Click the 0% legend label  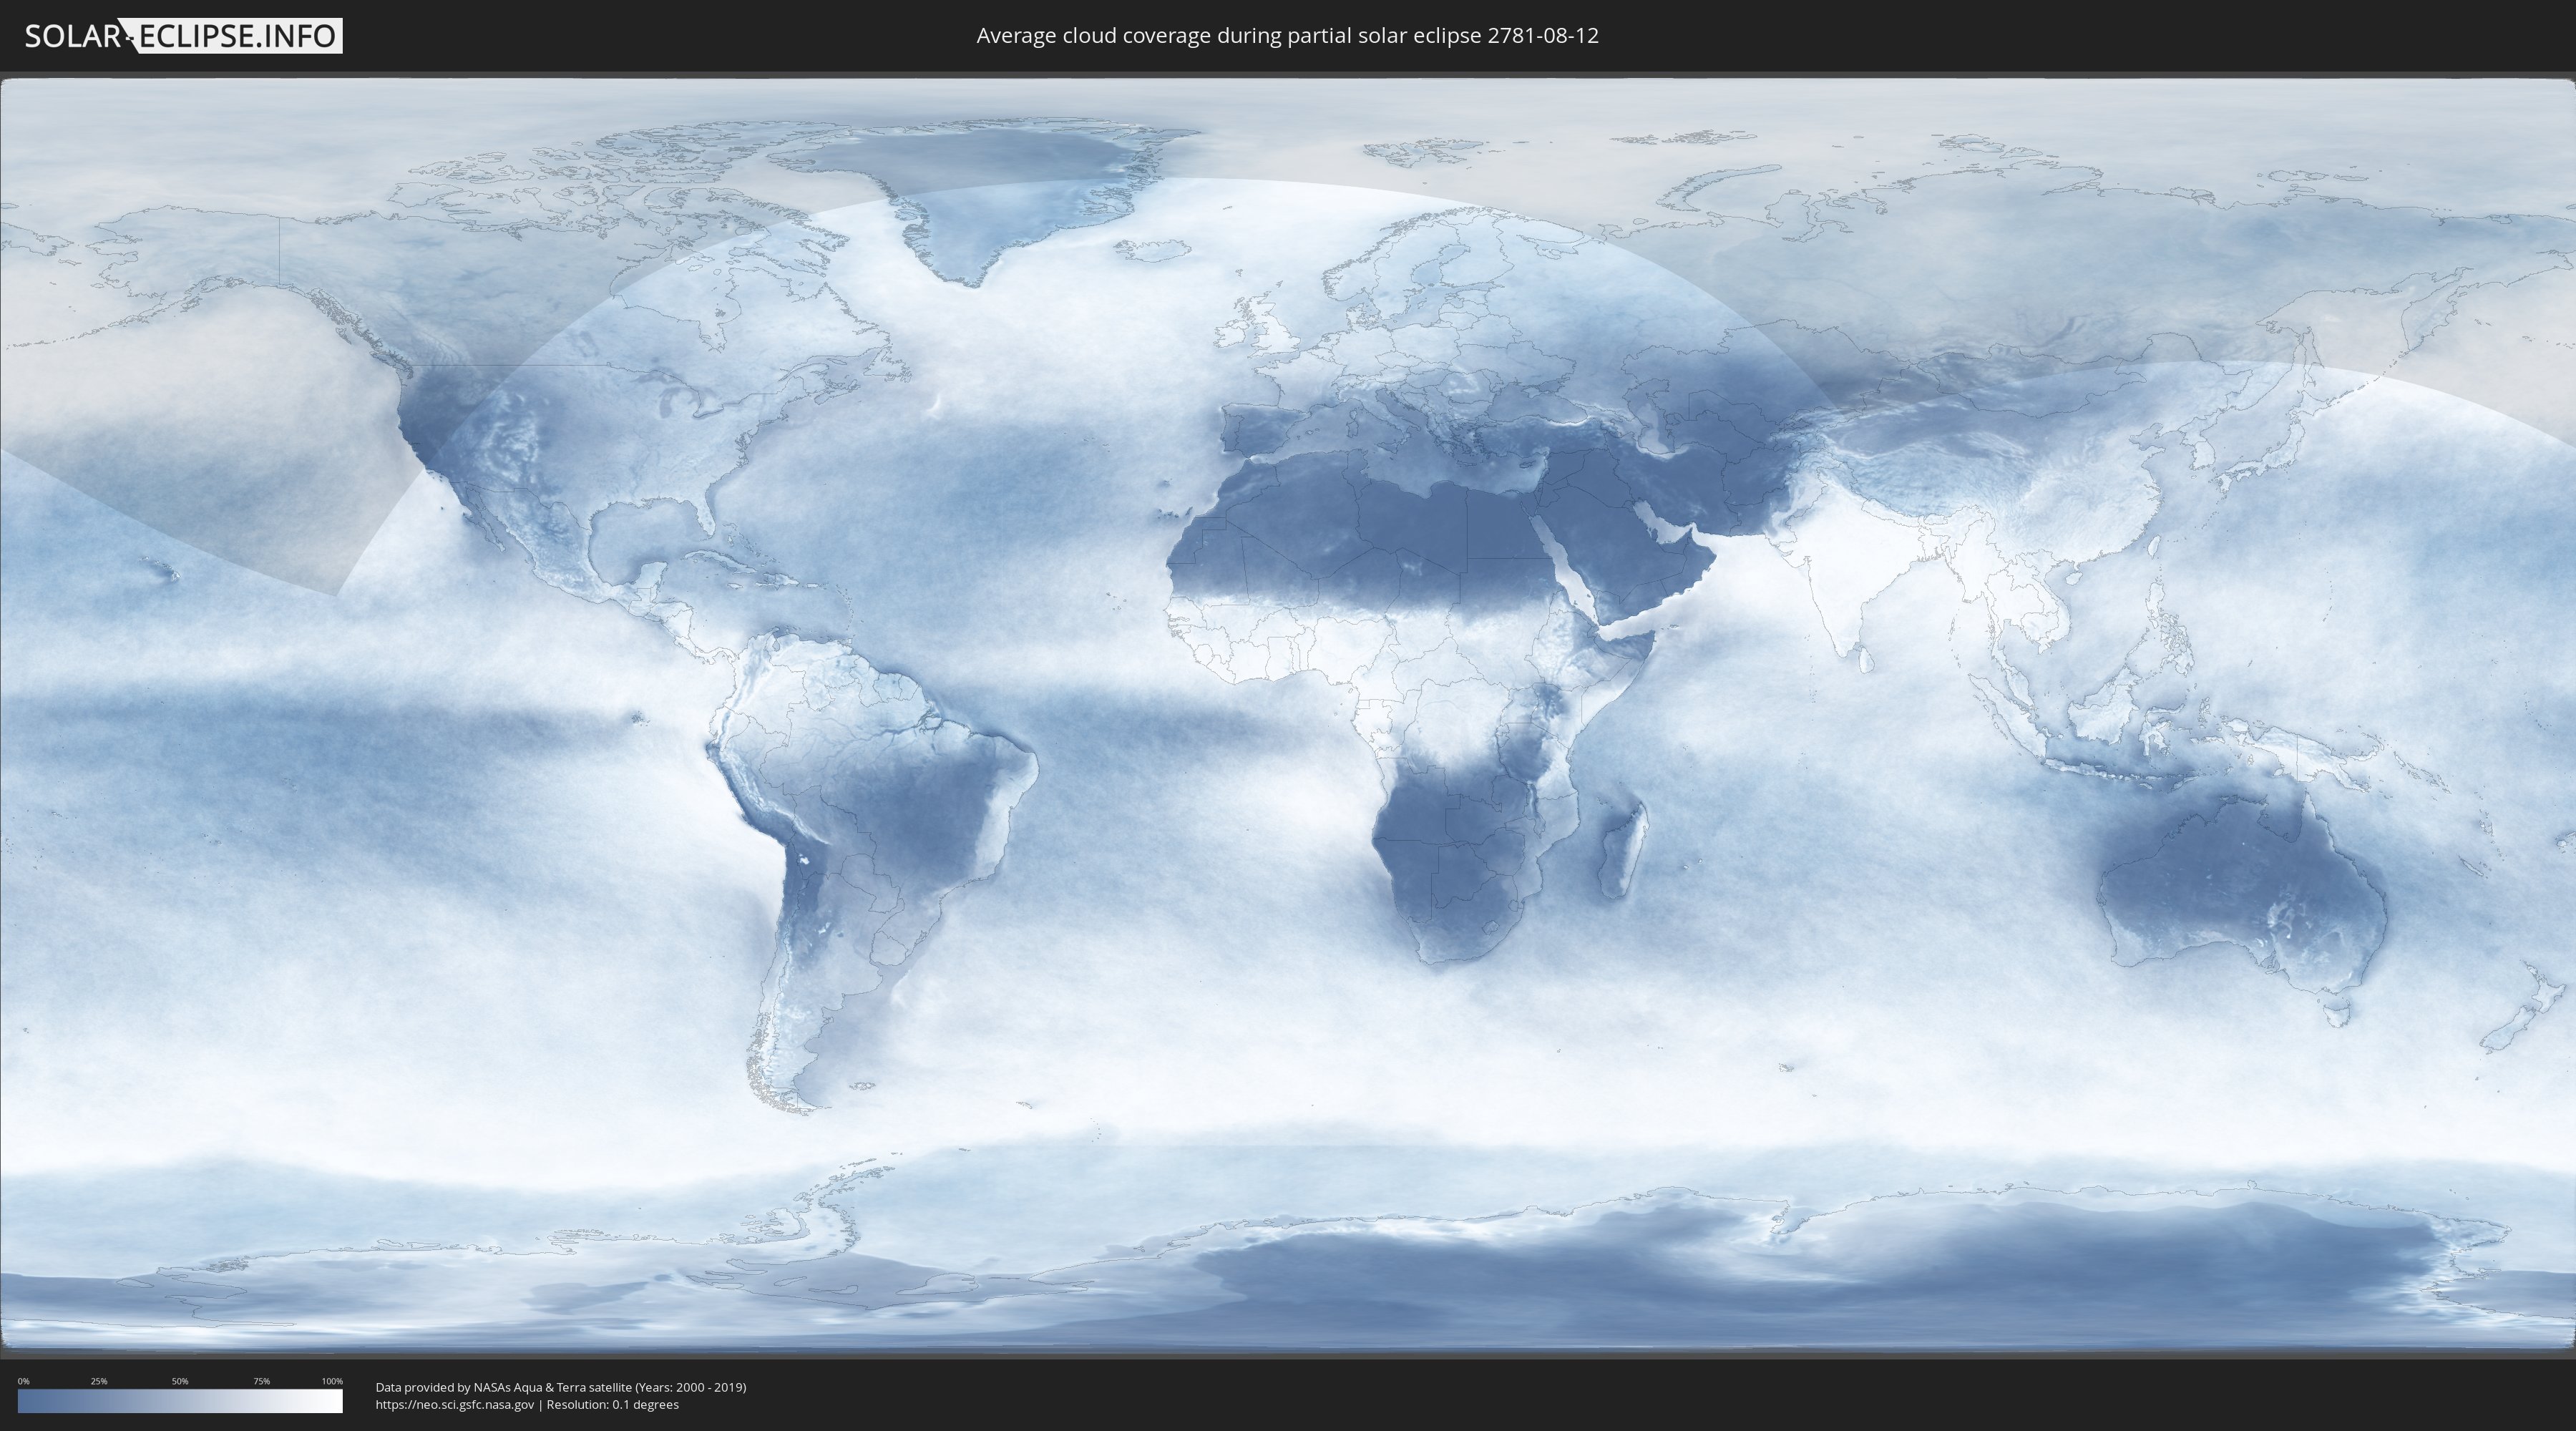click(x=23, y=1381)
